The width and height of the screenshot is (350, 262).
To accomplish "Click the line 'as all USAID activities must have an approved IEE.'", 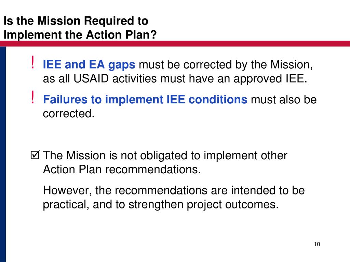I will point(175,79).
